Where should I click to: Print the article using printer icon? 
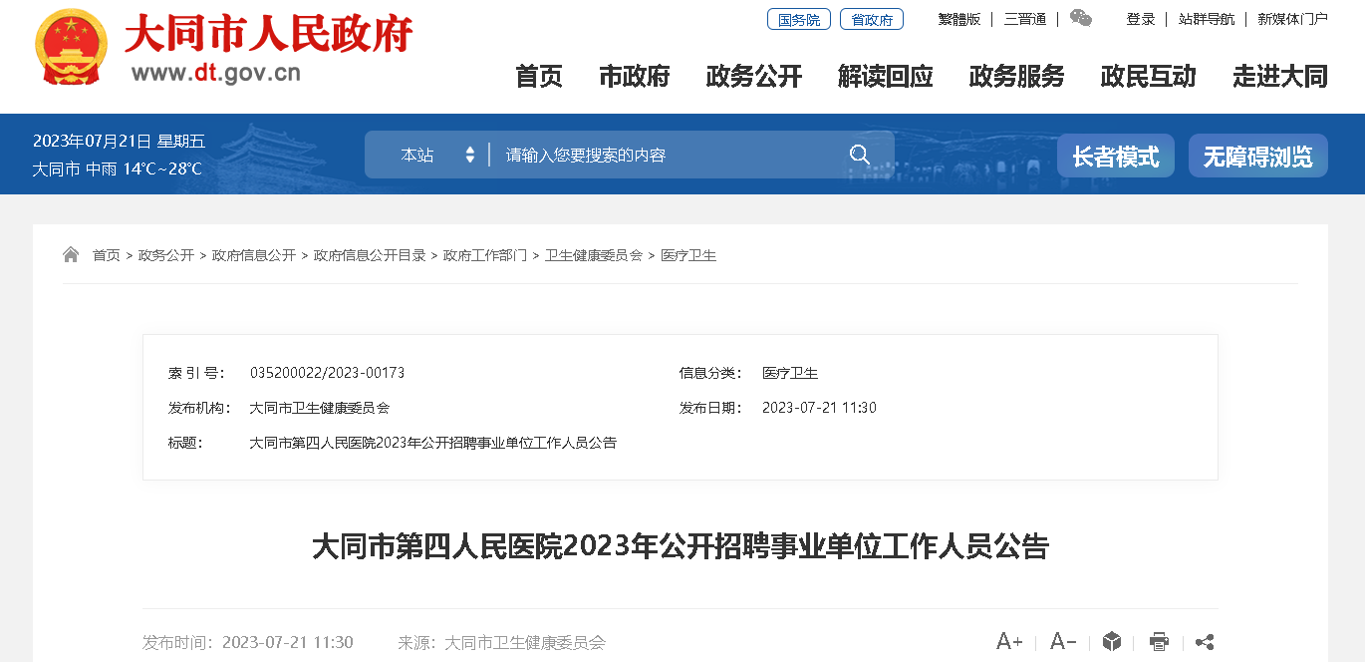[x=1158, y=641]
